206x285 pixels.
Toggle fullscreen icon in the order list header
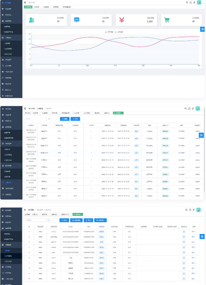pos(189,108)
